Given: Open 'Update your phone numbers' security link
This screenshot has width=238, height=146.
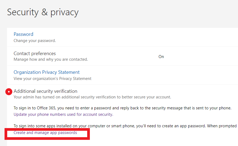Looking at the screenshot, I should coord(63,114).
